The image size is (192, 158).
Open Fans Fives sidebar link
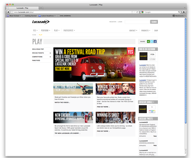tap(36, 60)
